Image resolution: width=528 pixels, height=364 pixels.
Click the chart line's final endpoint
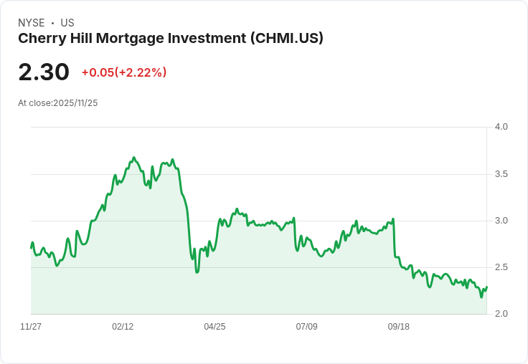click(486, 287)
